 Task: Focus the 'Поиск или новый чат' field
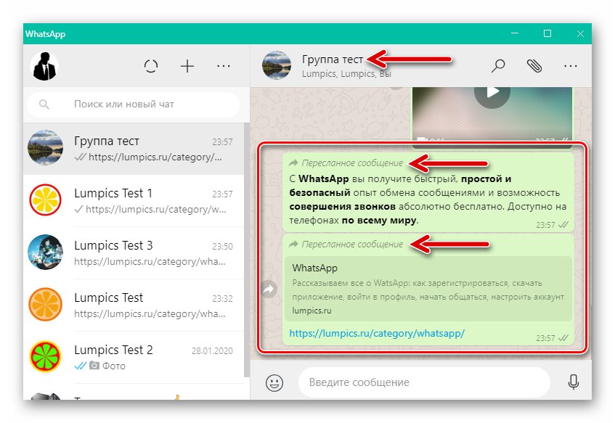(134, 104)
